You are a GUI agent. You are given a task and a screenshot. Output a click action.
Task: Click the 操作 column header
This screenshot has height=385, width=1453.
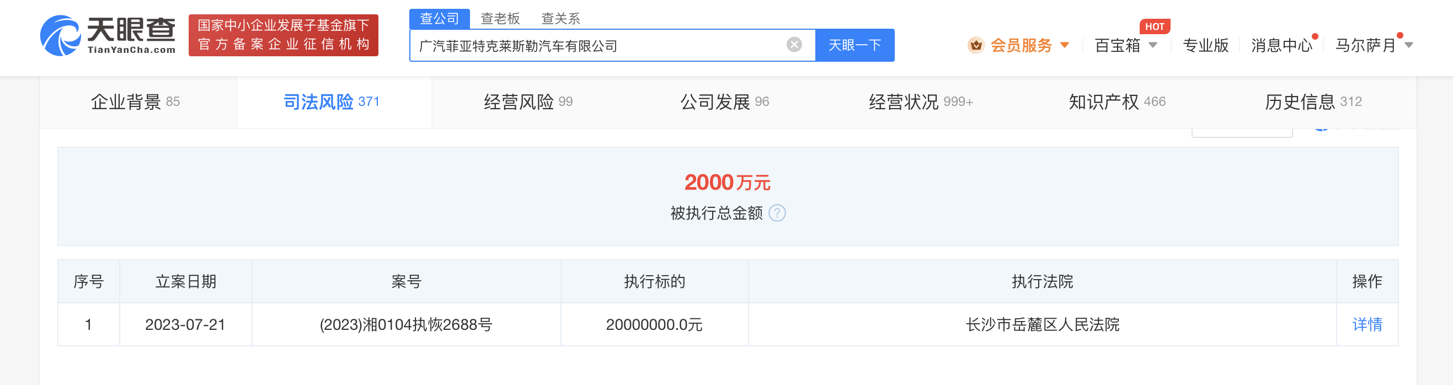[x=1367, y=281]
